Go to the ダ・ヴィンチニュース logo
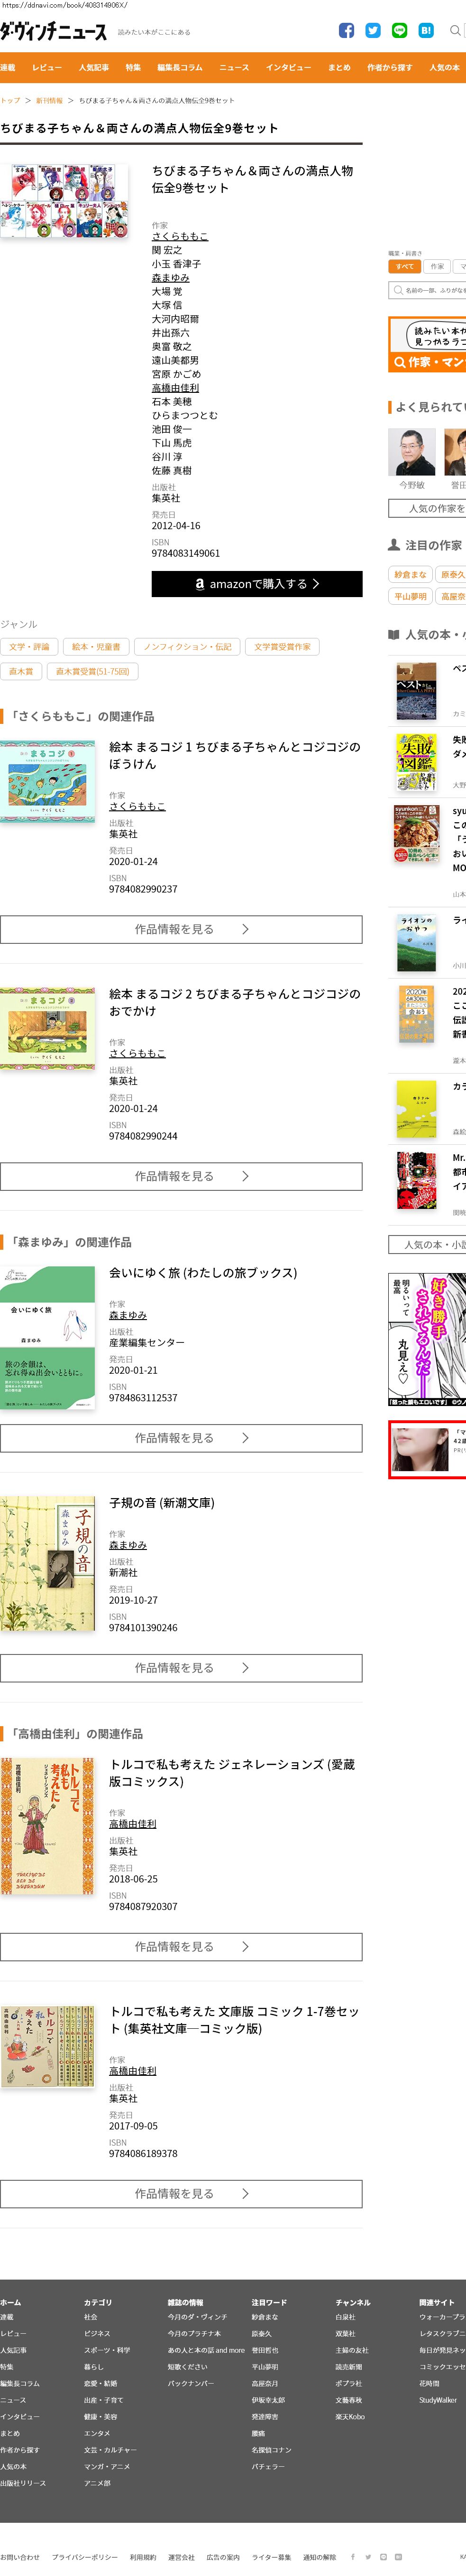 pyautogui.click(x=53, y=32)
